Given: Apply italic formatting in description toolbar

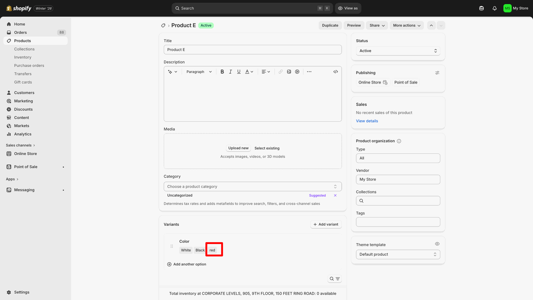Looking at the screenshot, I should 230,72.
